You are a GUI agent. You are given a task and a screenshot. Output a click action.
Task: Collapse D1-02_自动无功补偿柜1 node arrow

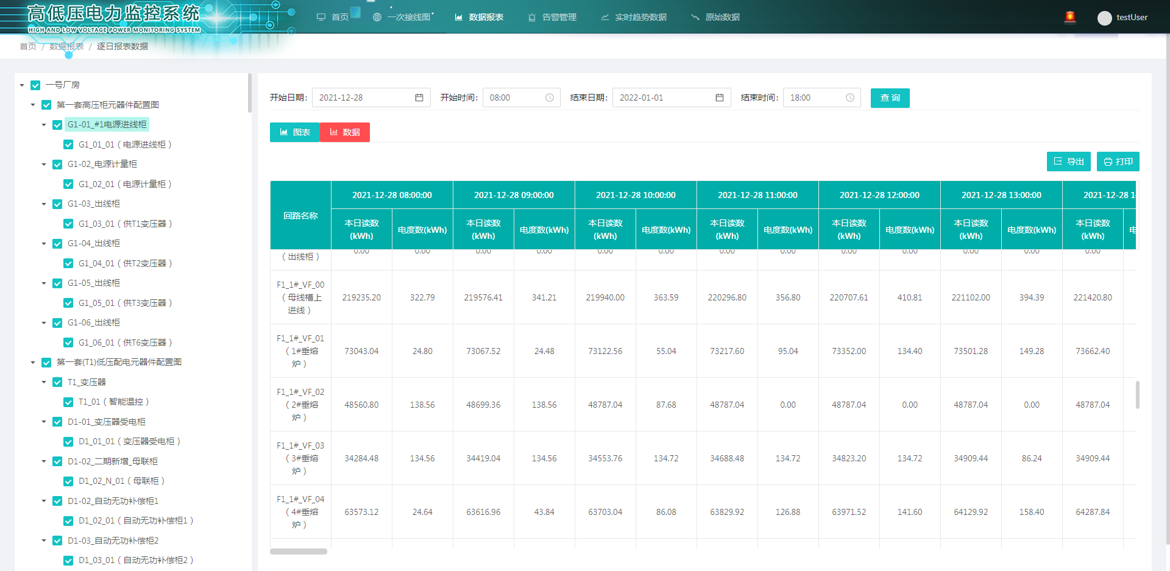pos(44,501)
